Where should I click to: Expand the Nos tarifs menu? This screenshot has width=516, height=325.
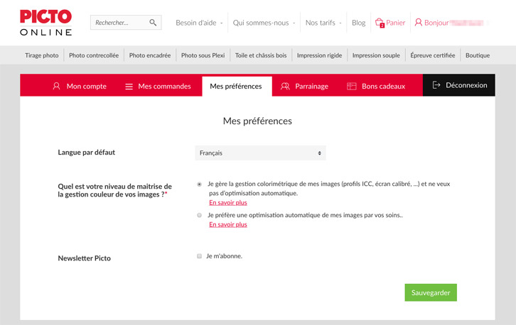tap(323, 23)
